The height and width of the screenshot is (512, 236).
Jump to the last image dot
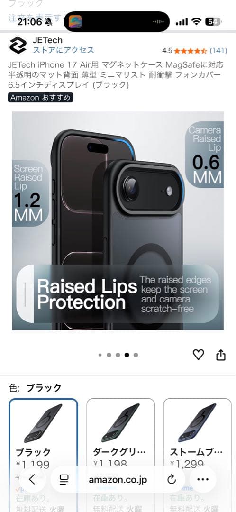136,355
